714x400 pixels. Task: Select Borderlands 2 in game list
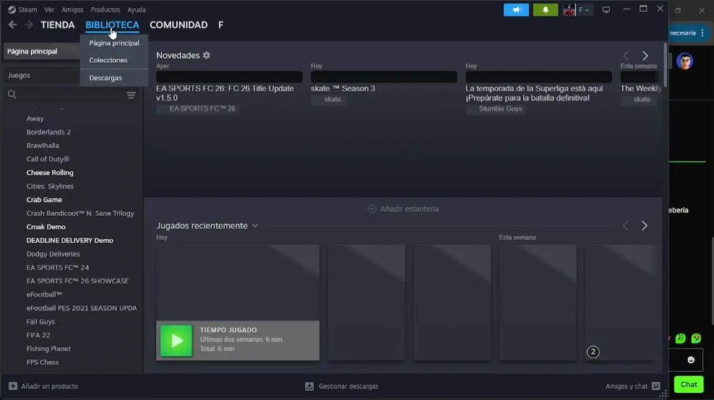click(48, 132)
